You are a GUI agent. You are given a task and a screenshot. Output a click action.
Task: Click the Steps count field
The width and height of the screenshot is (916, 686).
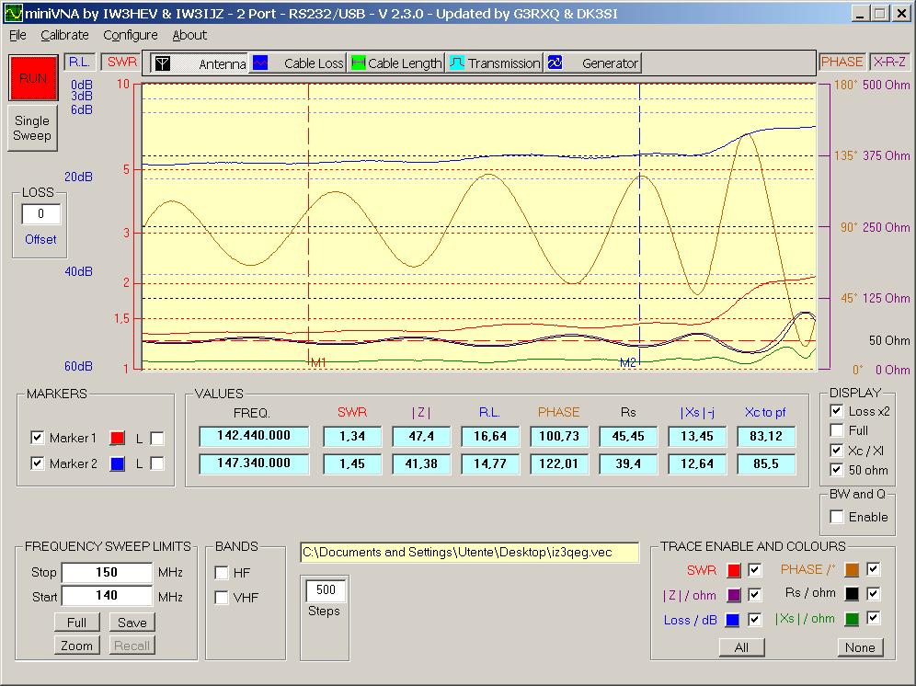point(326,590)
